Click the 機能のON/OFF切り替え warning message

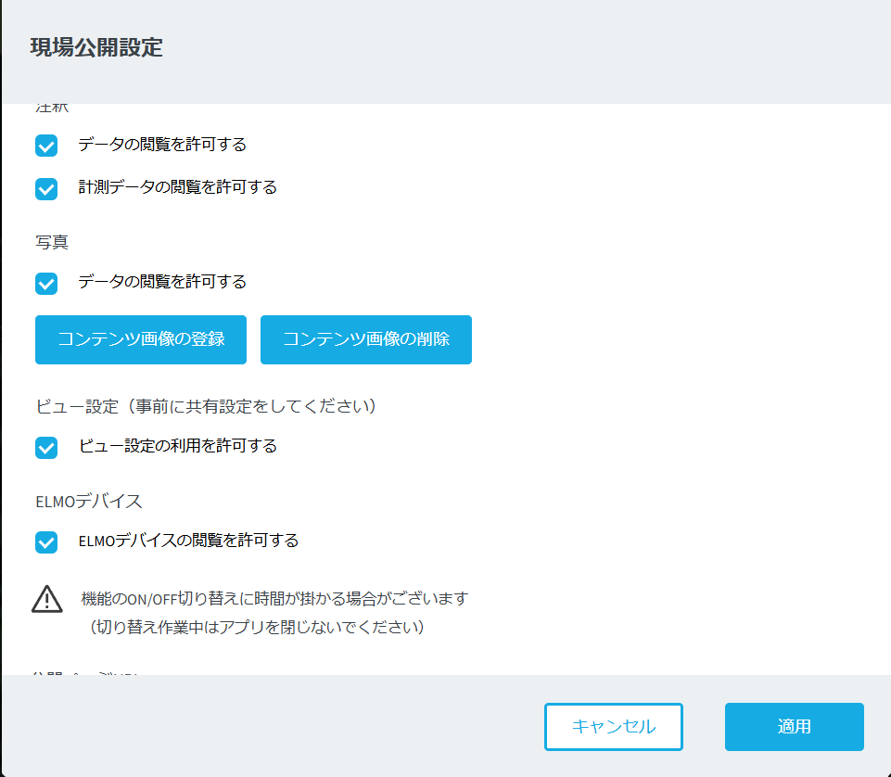[274, 598]
